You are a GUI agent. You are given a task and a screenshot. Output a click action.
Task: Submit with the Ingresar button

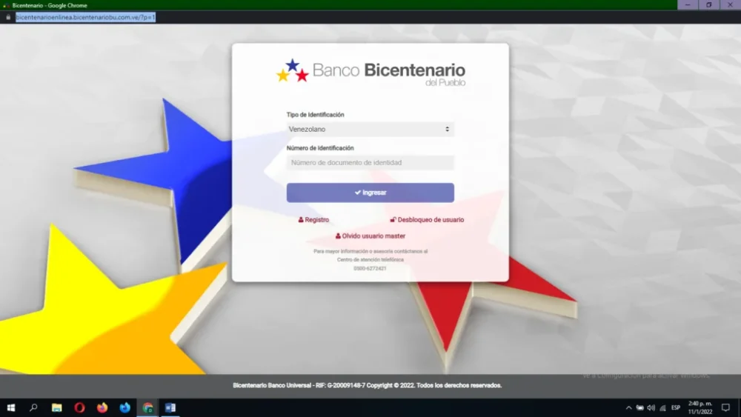pyautogui.click(x=370, y=193)
